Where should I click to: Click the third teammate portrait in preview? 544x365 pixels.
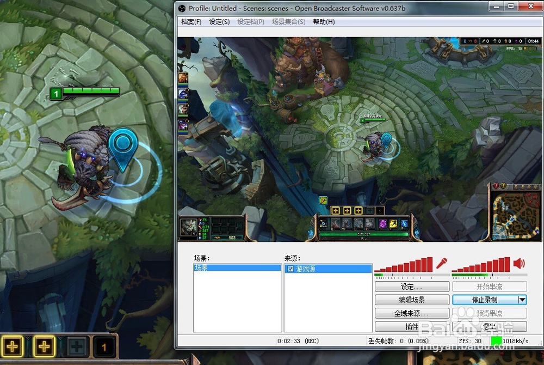(183, 109)
